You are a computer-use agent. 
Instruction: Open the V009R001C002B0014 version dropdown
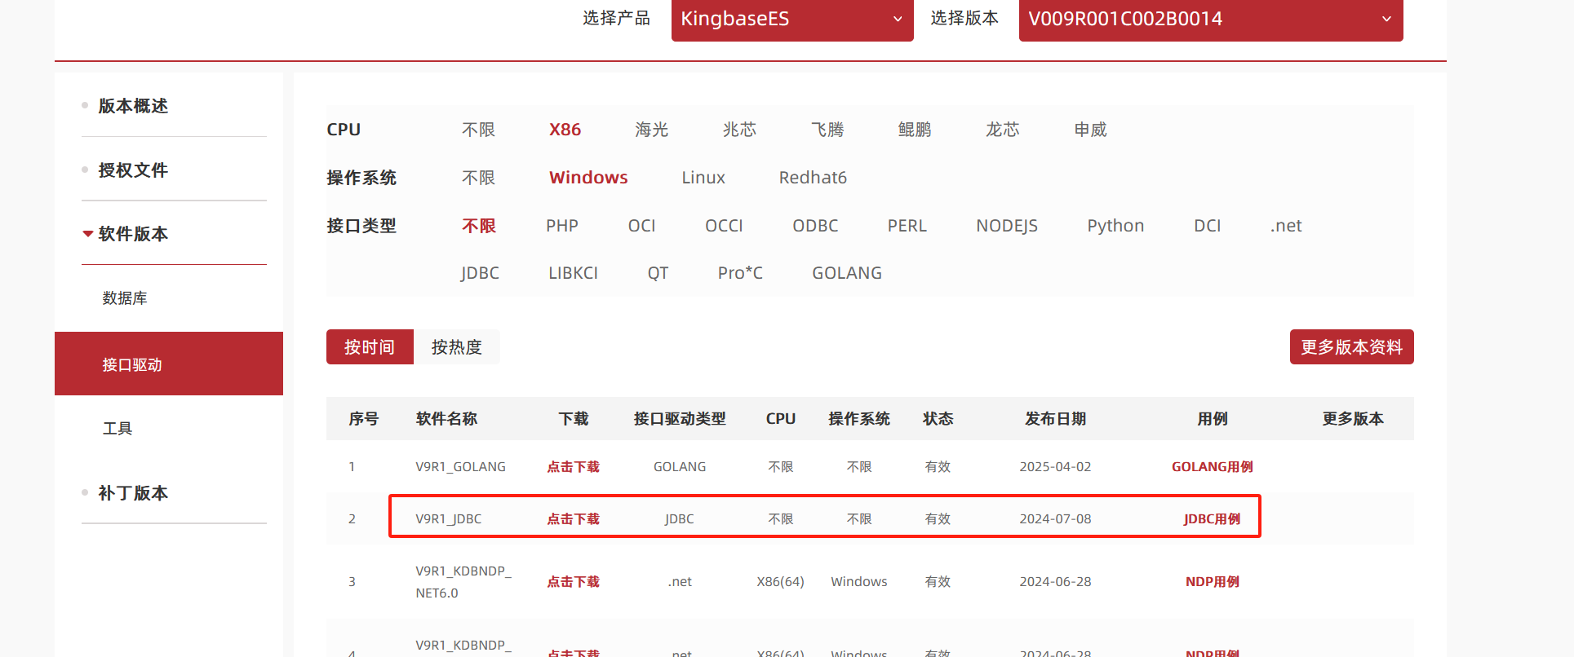[1210, 20]
